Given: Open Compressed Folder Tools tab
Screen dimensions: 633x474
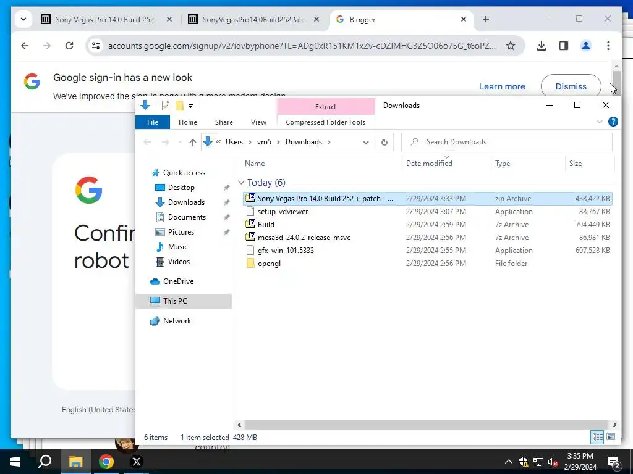Looking at the screenshot, I should pos(325,122).
